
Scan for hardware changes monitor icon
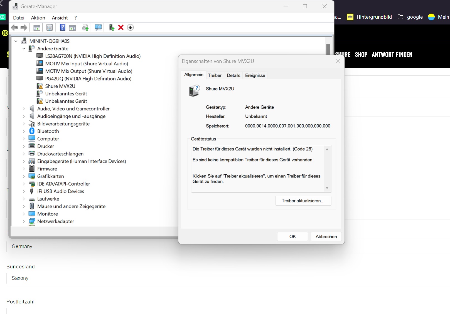pyautogui.click(x=98, y=28)
